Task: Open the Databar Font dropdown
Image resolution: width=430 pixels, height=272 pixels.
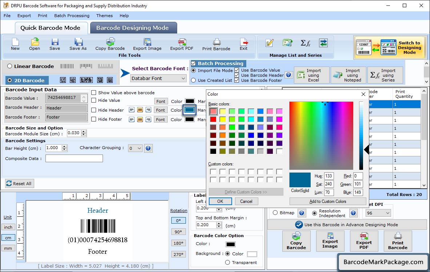Action: click(158, 79)
